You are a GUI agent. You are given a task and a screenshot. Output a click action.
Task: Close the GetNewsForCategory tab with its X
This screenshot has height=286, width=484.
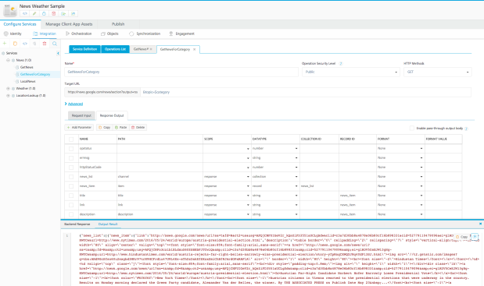coord(194,49)
